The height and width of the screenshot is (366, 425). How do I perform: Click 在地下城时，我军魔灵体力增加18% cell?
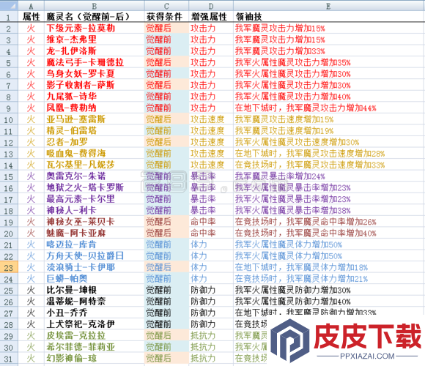[x=329, y=267]
